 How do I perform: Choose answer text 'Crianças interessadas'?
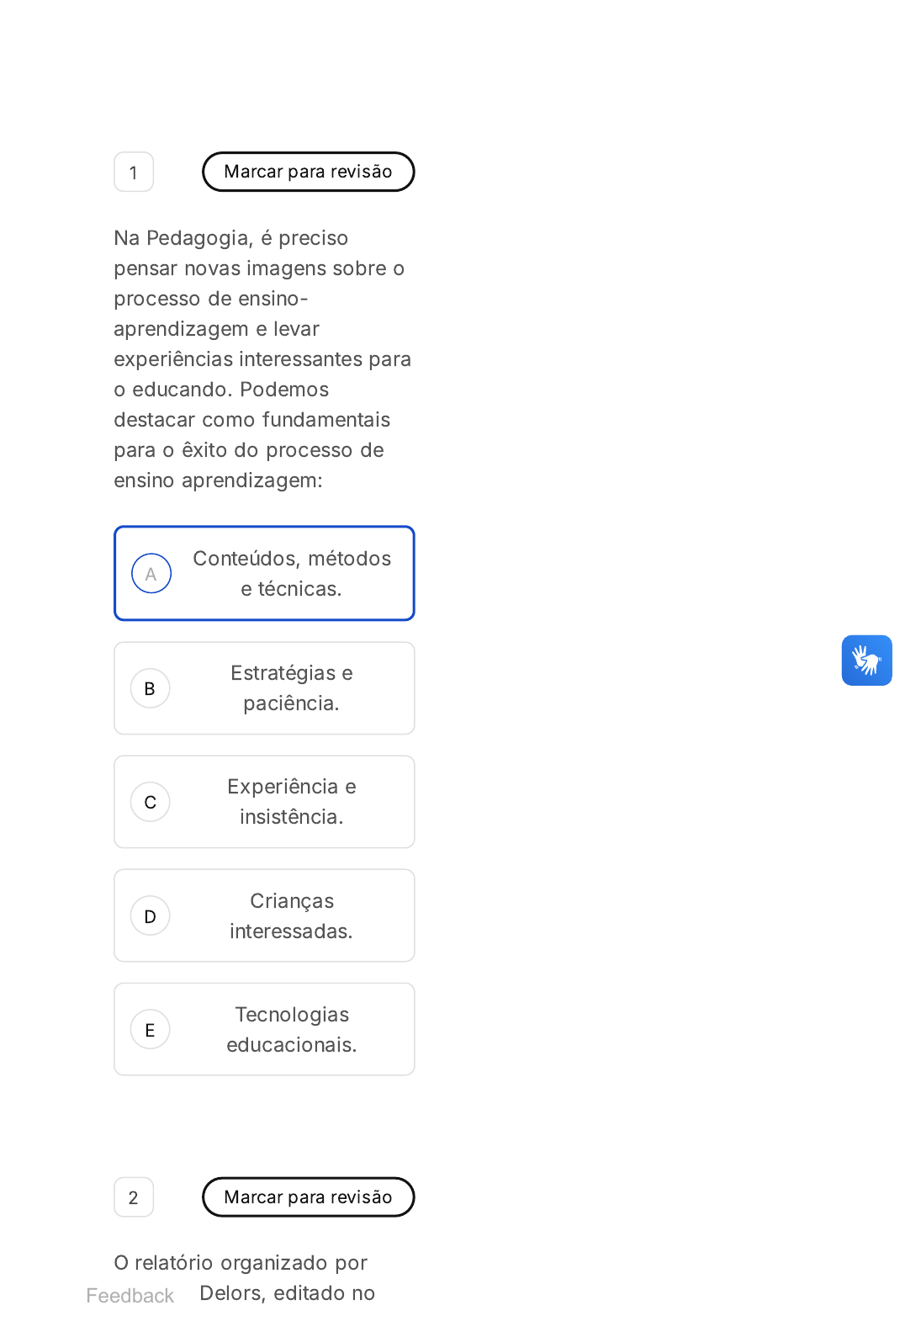coord(292,915)
